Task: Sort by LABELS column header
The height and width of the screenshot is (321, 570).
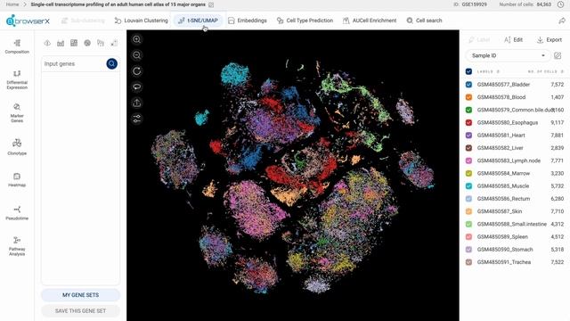Action: coord(488,71)
